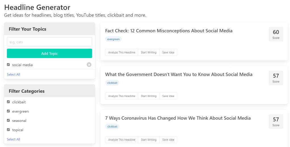Start Writing the Fact Check headline
Screen dimensions: 290x147
148,52
